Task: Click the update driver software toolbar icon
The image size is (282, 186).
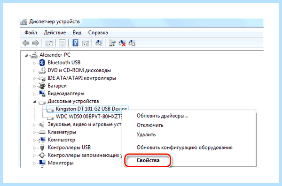Action: (112, 43)
